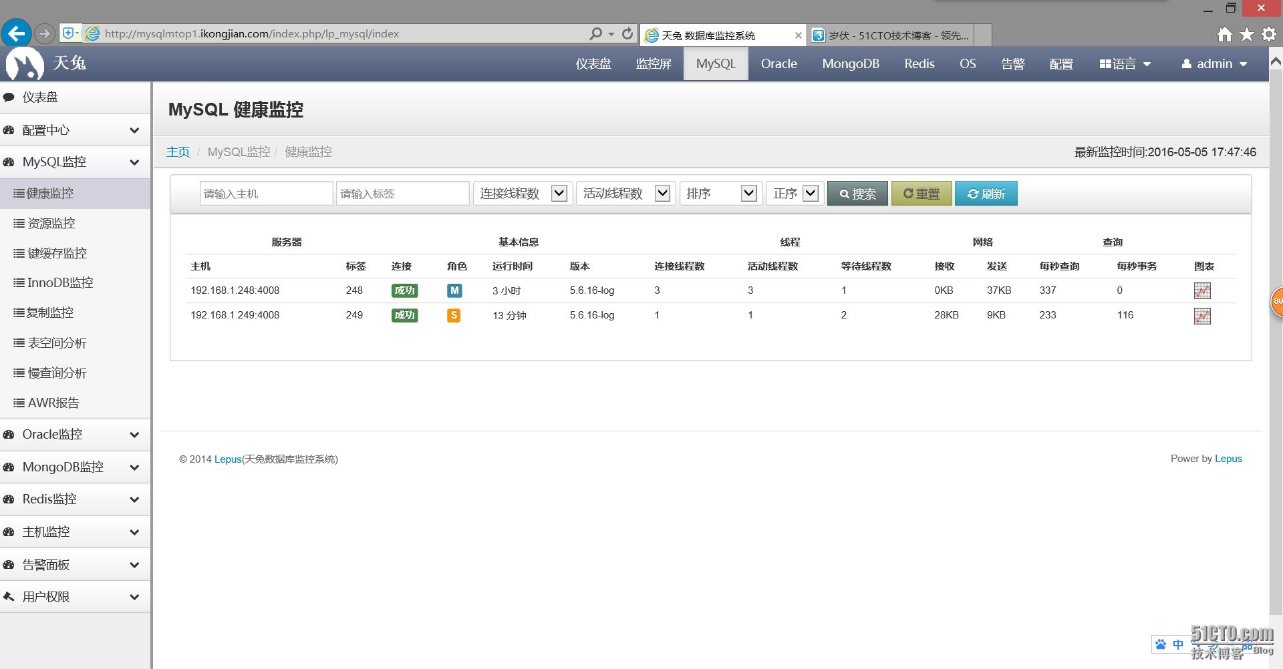Open 仪表盘 in the left sidebar
Image resolution: width=1283 pixels, height=669 pixels.
tap(75, 97)
